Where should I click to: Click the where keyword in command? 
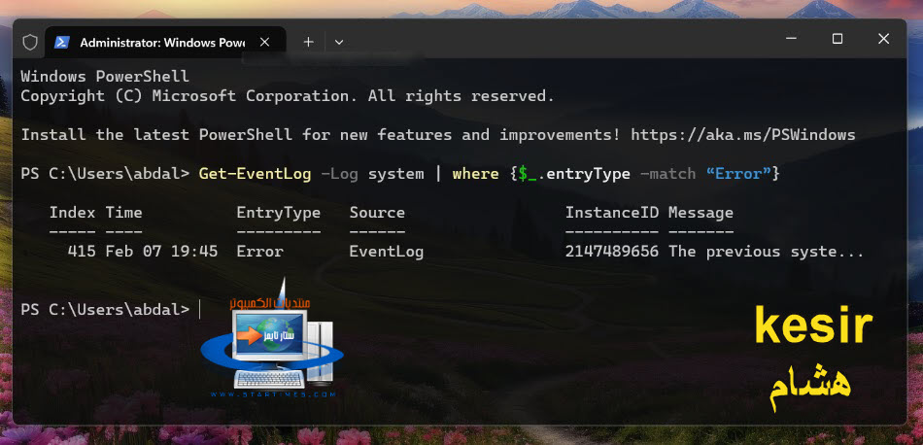pos(476,174)
